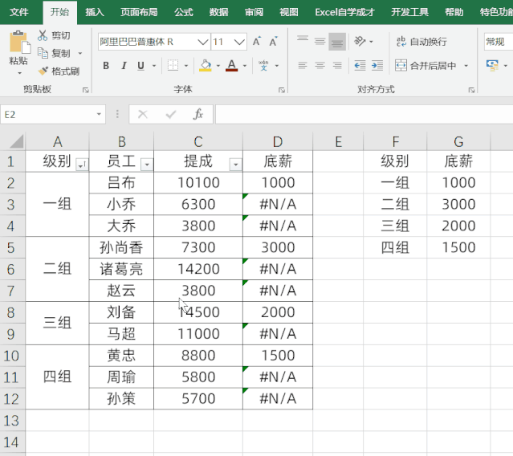
Task: Open the 公式 (Formulas) ribbon tab
Action: tap(183, 12)
